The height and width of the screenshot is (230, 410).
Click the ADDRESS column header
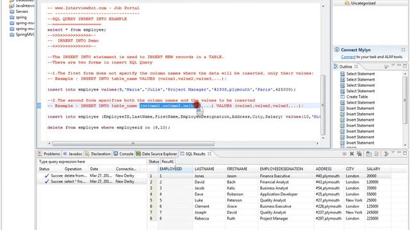[328, 169]
